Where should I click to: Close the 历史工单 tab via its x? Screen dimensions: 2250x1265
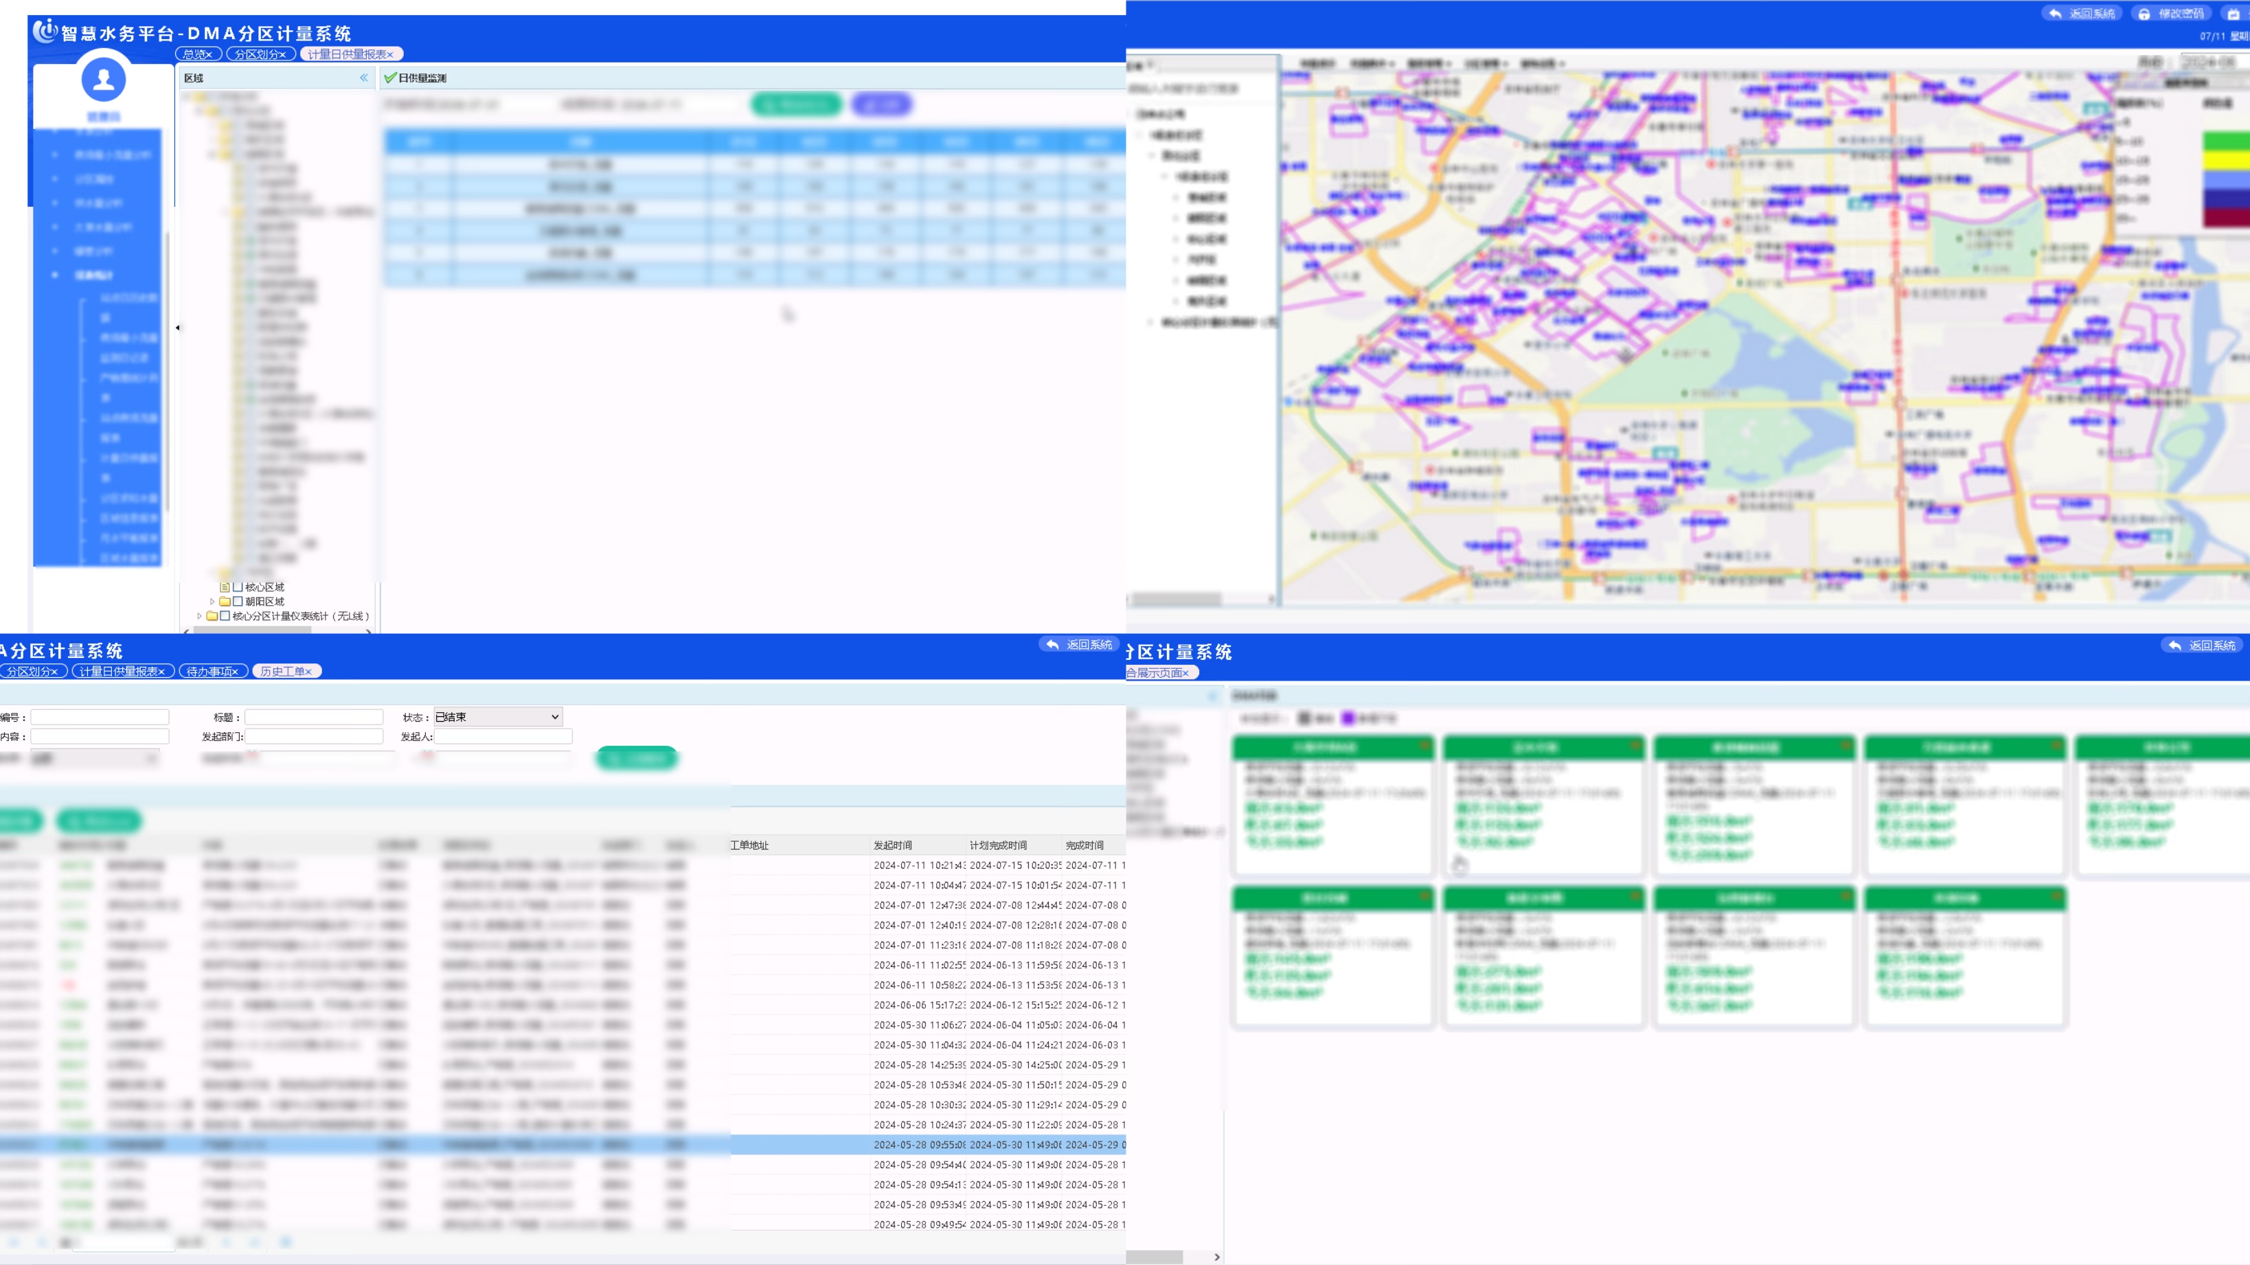pos(308,672)
